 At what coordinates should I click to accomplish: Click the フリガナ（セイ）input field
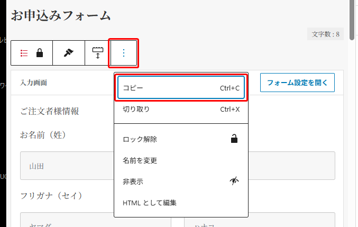(x=95, y=220)
